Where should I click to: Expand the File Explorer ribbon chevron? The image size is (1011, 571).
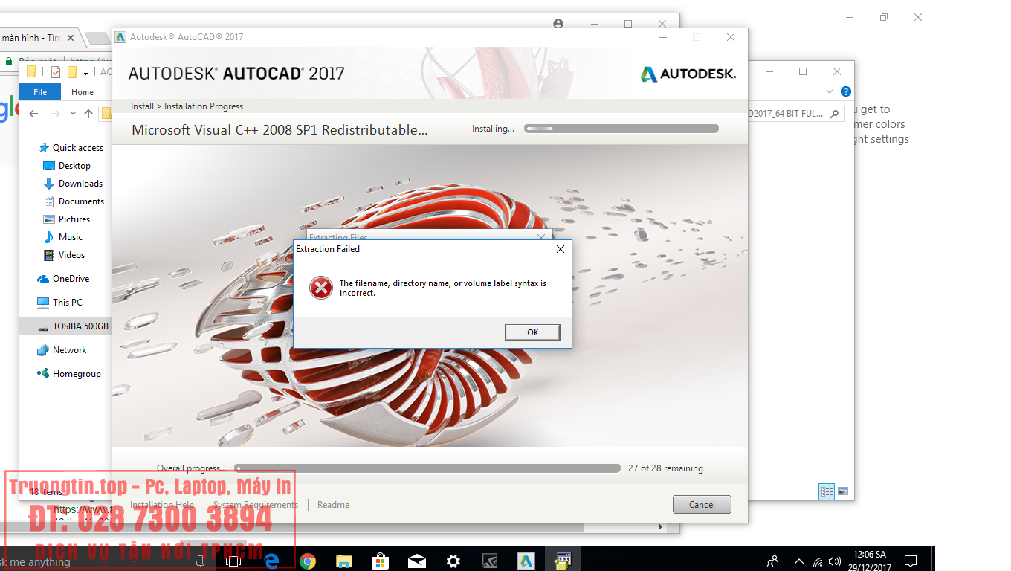pyautogui.click(x=830, y=91)
